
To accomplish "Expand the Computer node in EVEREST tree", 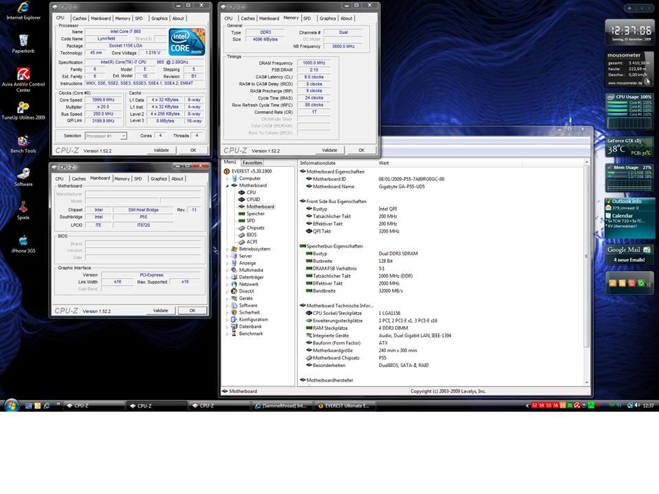I will coord(227,178).
